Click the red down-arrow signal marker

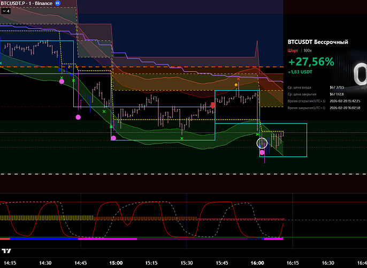tap(213, 106)
